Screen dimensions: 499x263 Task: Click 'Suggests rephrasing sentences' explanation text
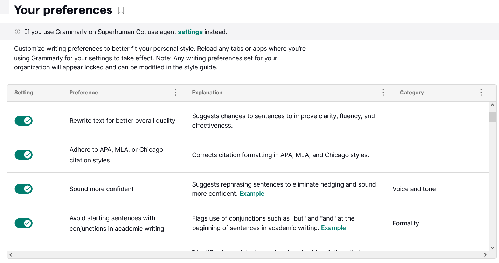[x=284, y=189]
